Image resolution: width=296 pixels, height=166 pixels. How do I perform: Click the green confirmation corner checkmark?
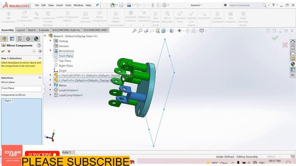click(275, 38)
